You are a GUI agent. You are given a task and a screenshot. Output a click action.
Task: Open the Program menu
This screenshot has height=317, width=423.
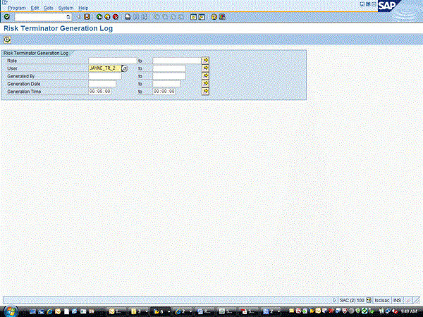[x=17, y=7]
